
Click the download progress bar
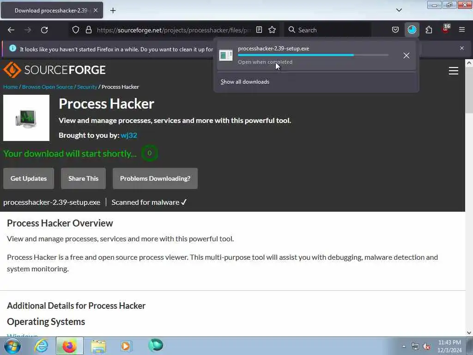(x=313, y=55)
